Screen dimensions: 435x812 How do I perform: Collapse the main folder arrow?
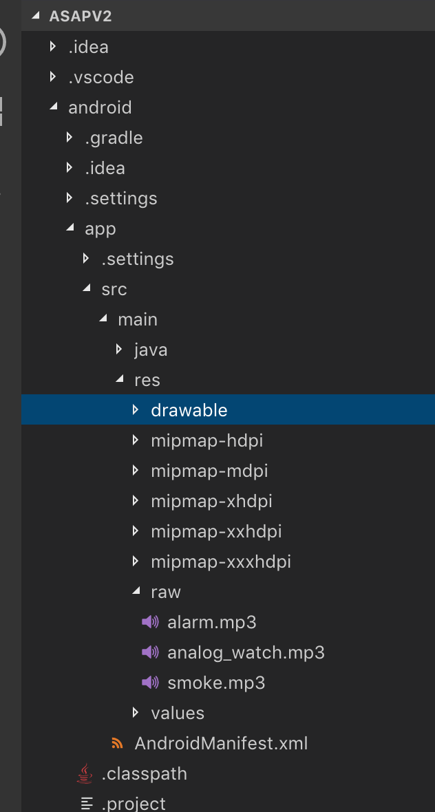(103, 319)
